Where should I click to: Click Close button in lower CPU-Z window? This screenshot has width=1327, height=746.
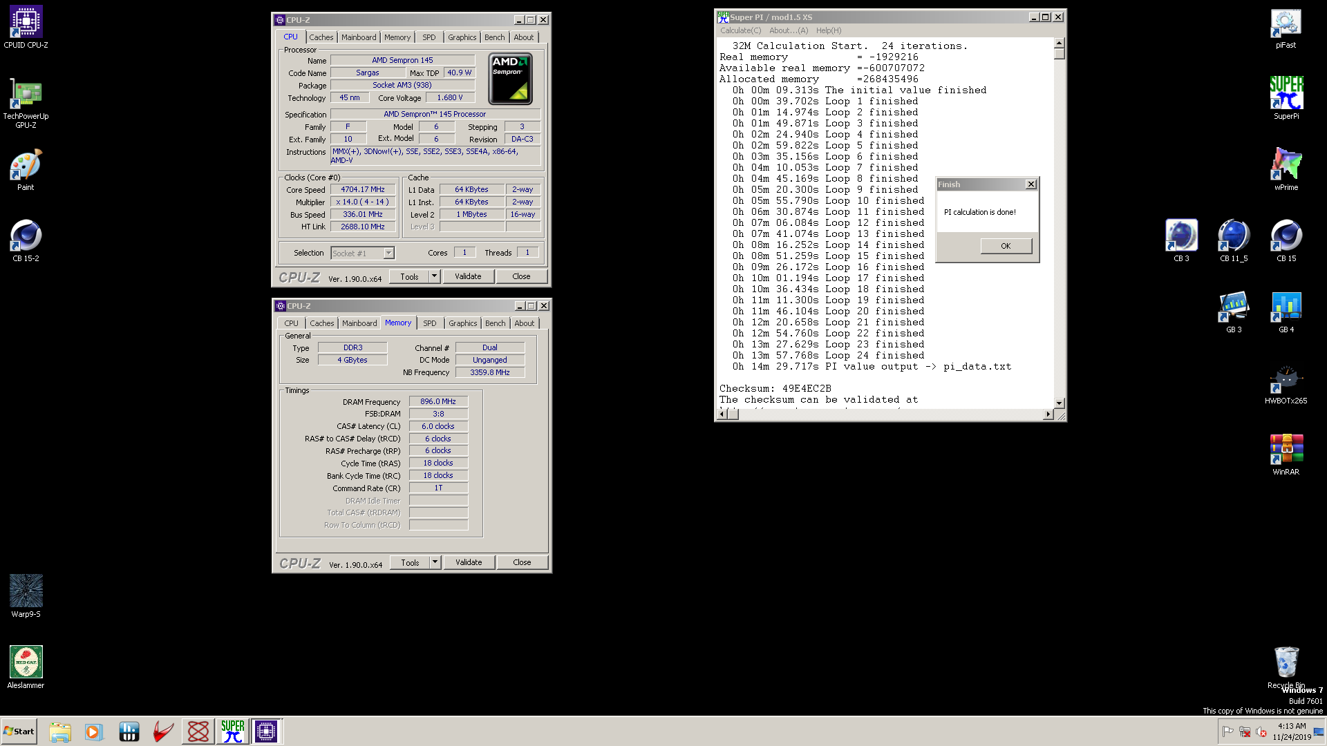tap(523, 562)
